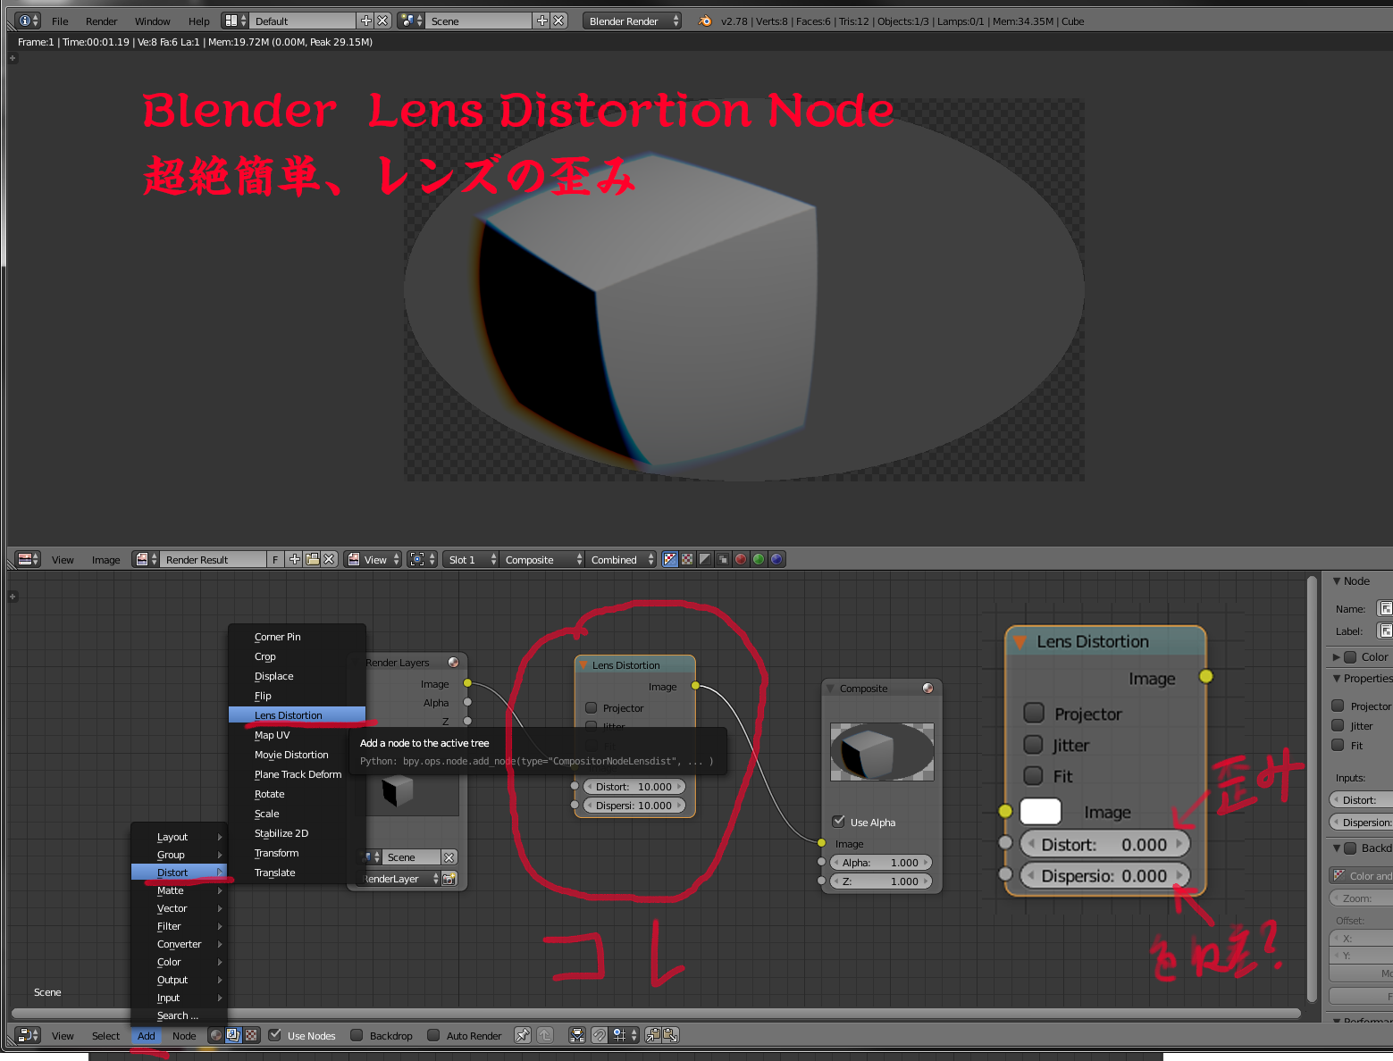Collapse the Composite node via its header arrow
The width and height of the screenshot is (1393, 1061).
tap(828, 688)
